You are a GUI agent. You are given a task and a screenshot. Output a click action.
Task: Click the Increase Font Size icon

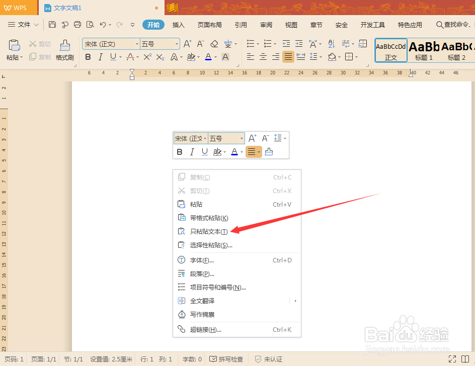(187, 43)
